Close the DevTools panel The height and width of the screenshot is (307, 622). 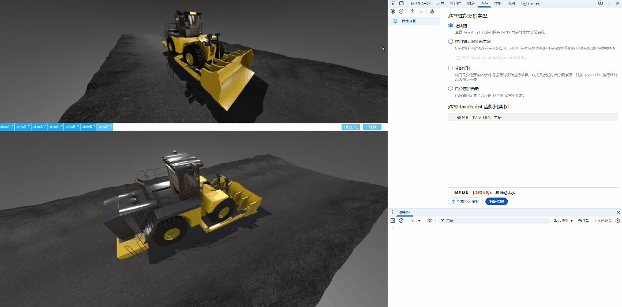618,3
